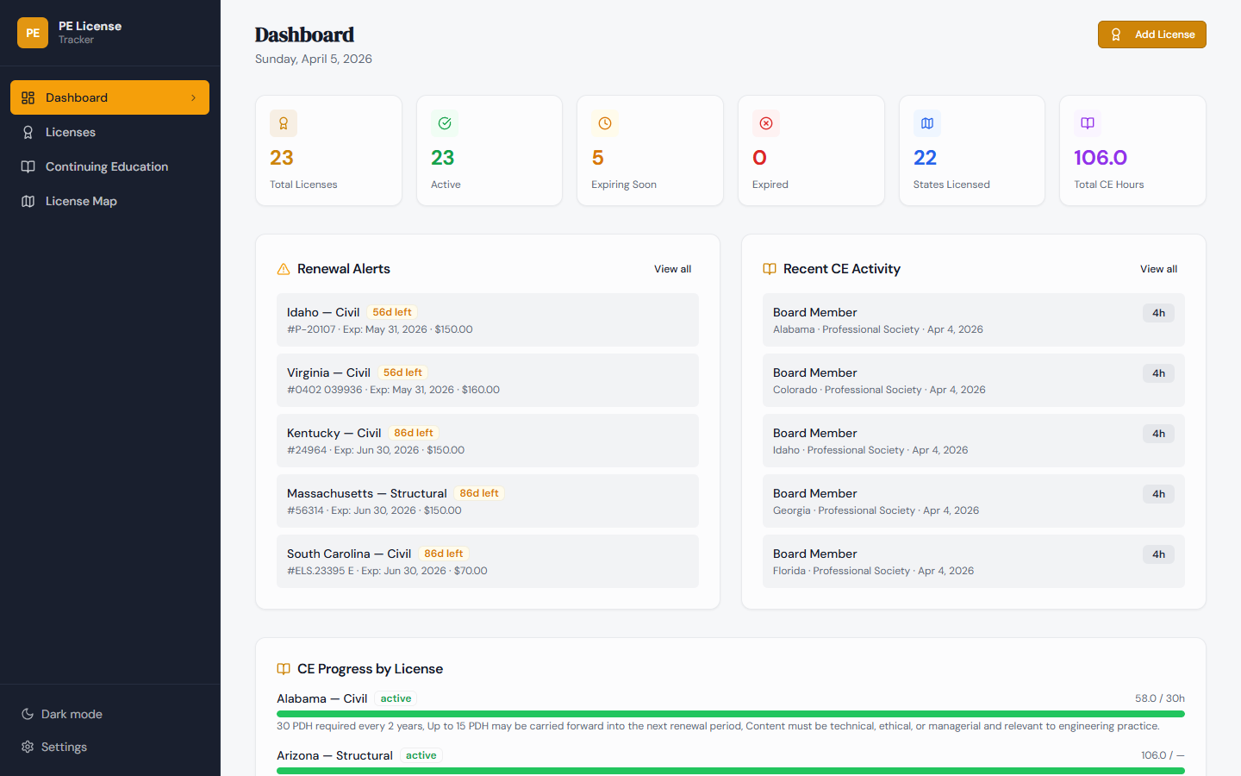Click the red X icon on Expired card
This screenshot has height=776, width=1241.
[765, 123]
